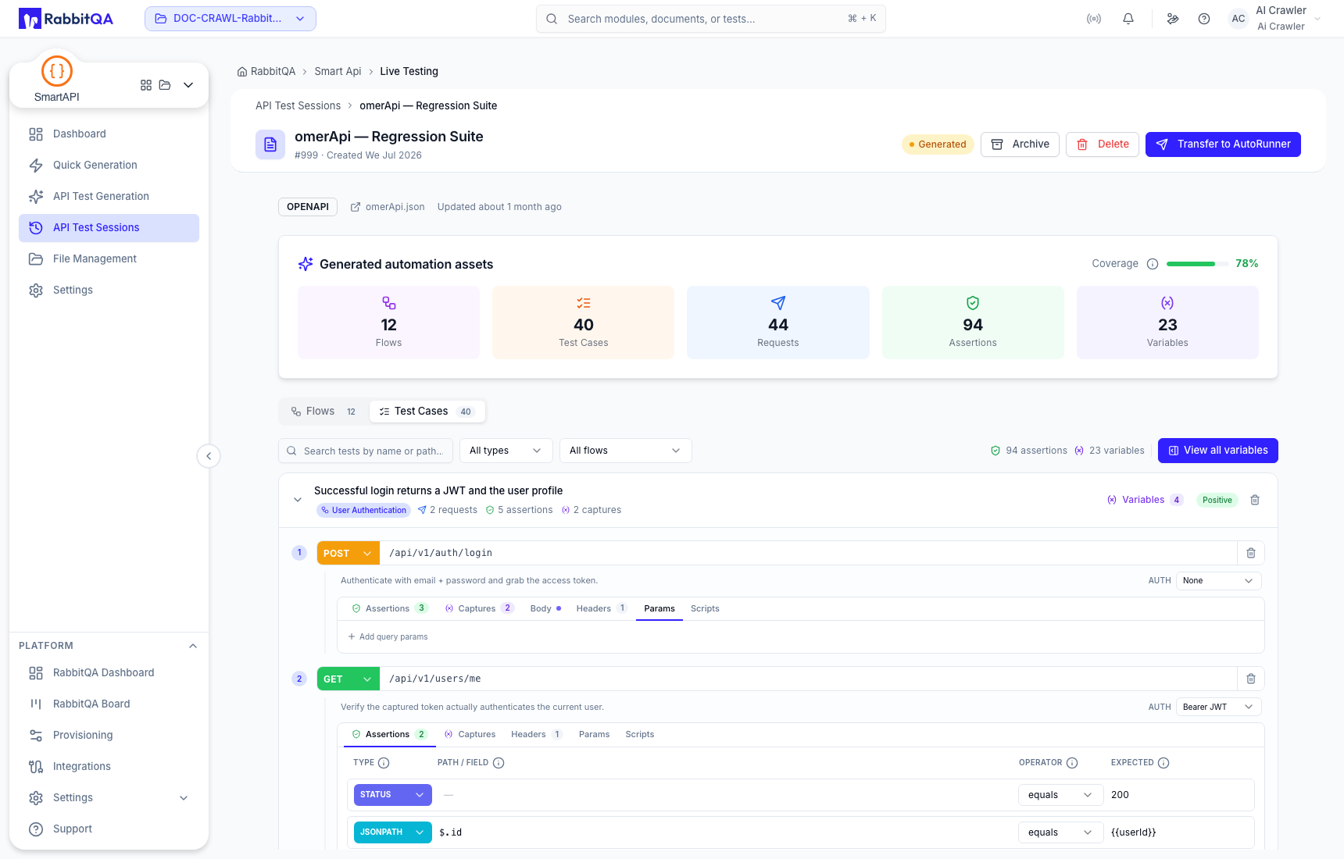Click the AC user avatar
Screen dimensions: 1344x859
click(x=1239, y=19)
